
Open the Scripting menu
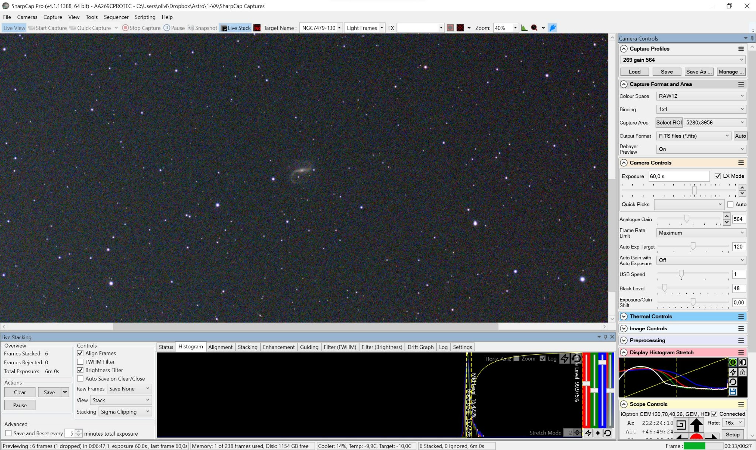point(145,17)
